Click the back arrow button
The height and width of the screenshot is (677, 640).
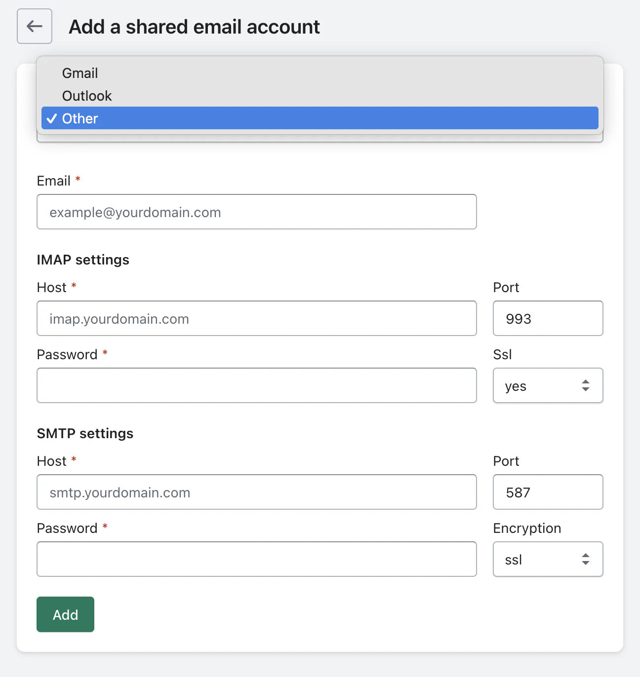coord(35,26)
